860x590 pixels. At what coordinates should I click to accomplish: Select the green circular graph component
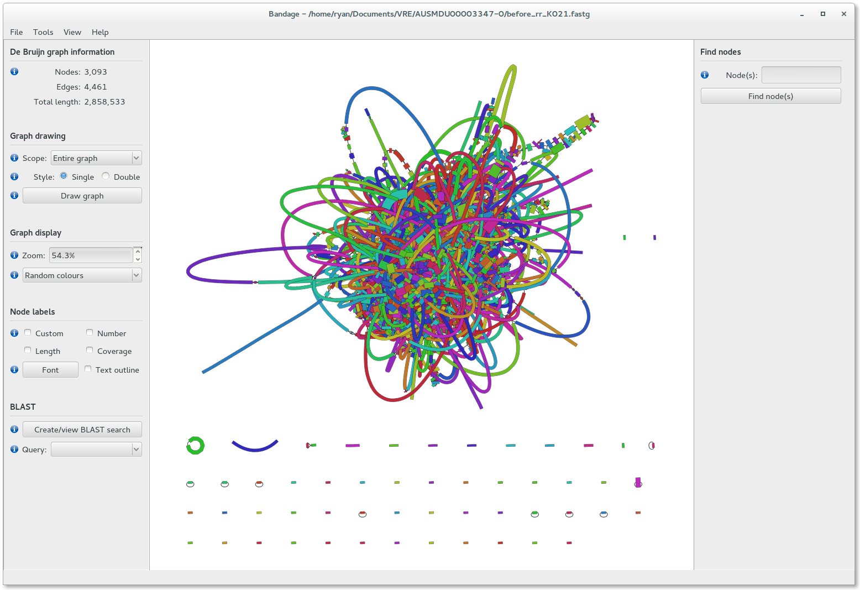click(x=195, y=445)
